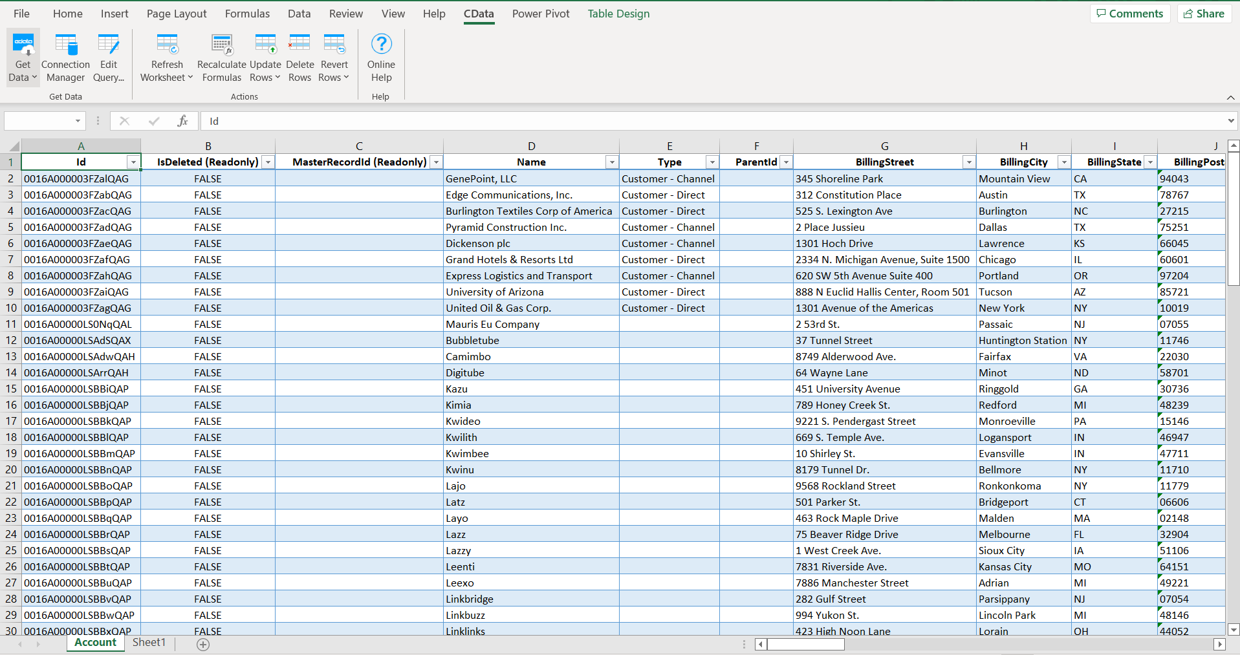The image size is (1240, 655).
Task: Click the Share button
Action: [1204, 14]
